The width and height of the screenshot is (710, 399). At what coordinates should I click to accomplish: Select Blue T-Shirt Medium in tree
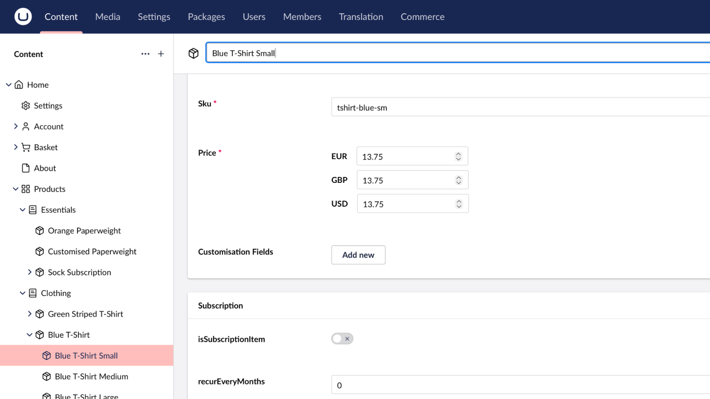[92, 376]
